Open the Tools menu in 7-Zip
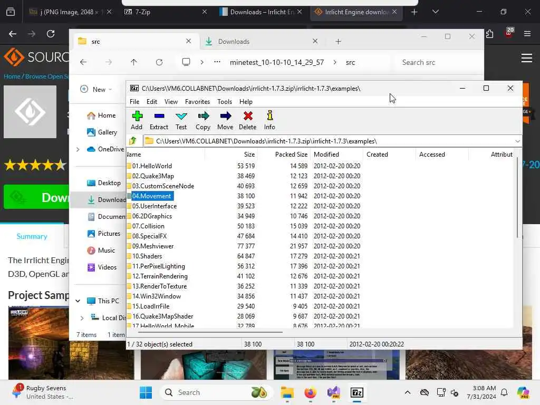540x405 pixels. tap(225, 102)
